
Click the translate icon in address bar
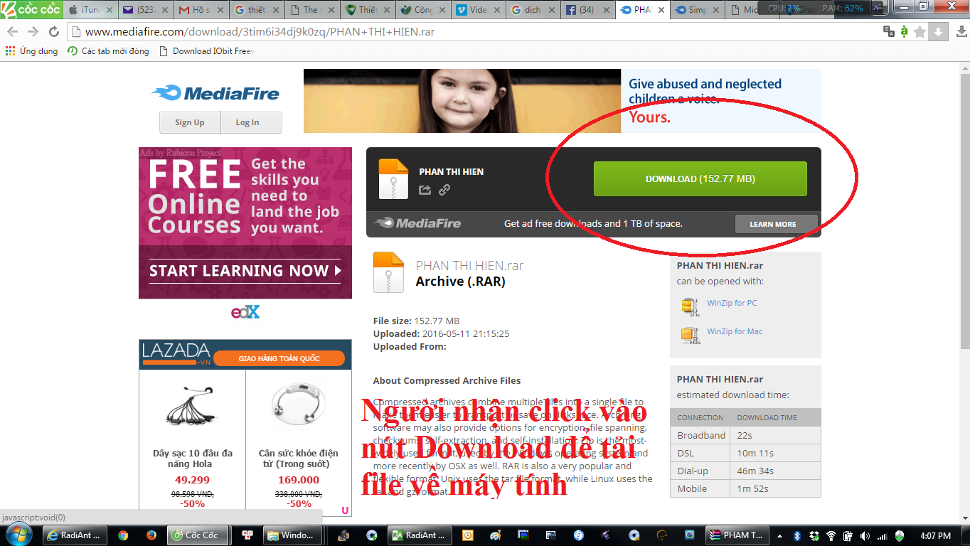tap(888, 31)
